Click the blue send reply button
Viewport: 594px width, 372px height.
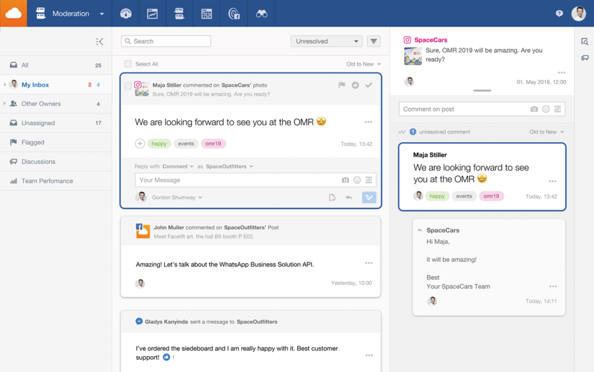point(369,197)
